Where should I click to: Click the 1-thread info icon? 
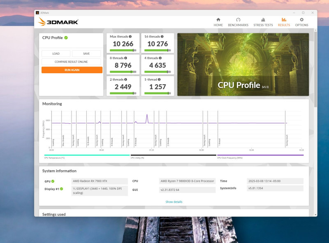(159, 79)
